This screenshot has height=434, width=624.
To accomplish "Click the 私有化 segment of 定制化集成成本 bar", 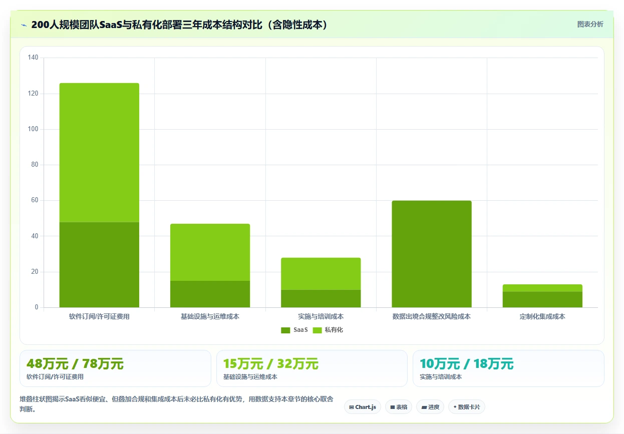I will point(542,288).
